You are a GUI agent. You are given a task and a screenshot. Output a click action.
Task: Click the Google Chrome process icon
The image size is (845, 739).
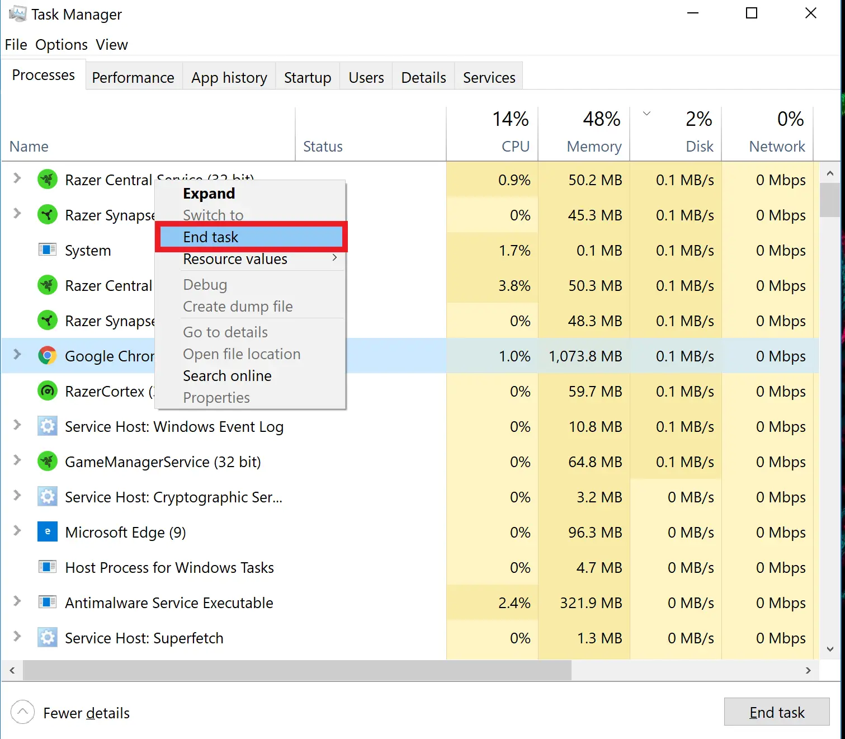(48, 356)
